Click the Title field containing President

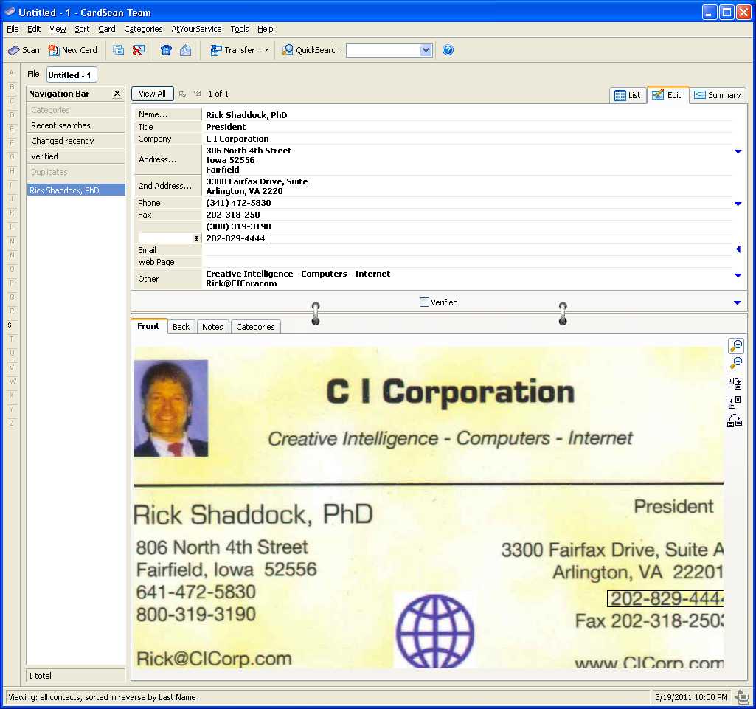(x=467, y=127)
